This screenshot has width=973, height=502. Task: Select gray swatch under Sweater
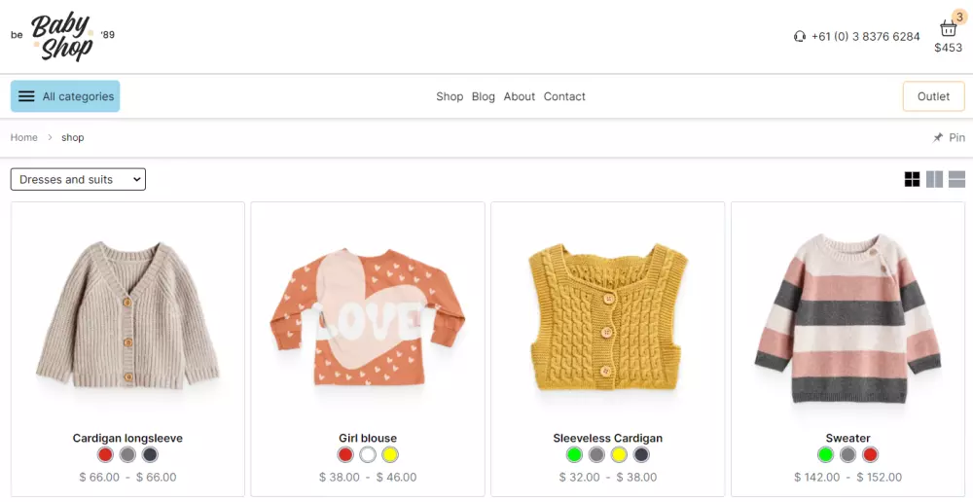(847, 455)
